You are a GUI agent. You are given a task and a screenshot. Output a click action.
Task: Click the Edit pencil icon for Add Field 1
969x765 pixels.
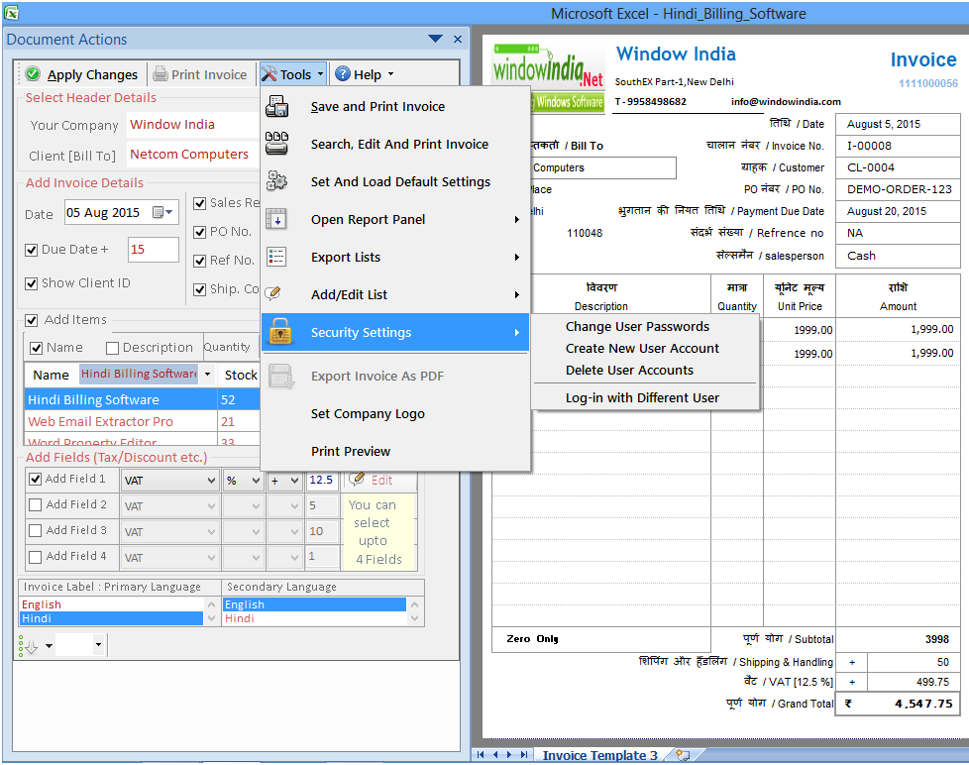(x=357, y=479)
